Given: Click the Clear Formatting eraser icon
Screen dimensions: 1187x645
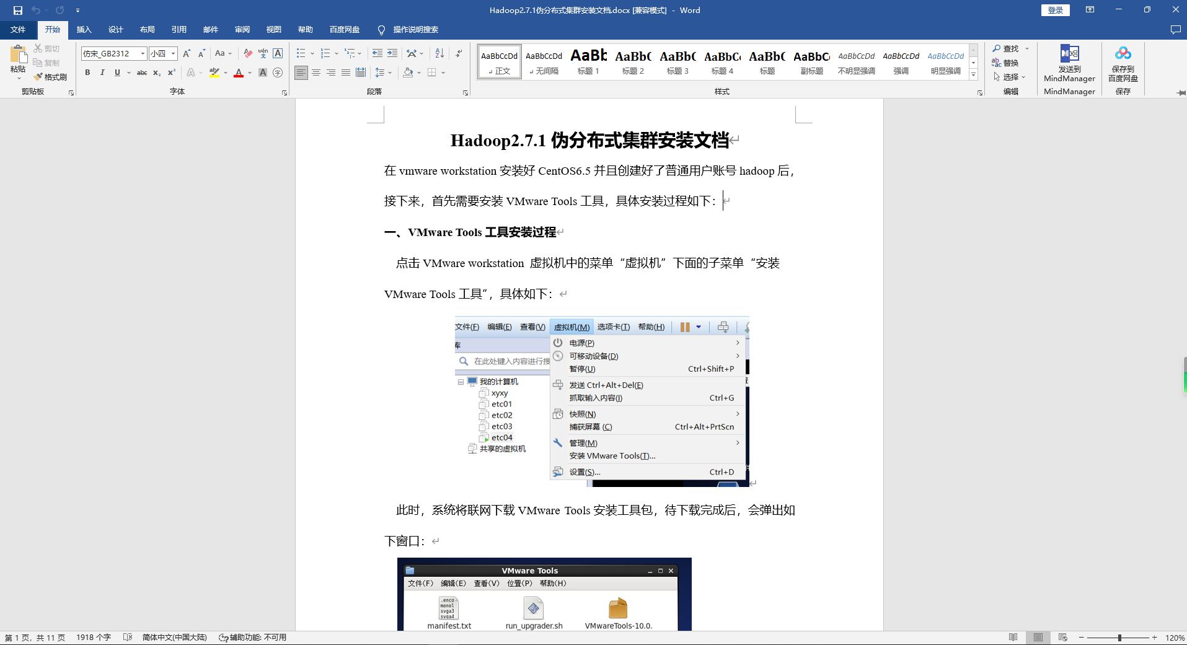Looking at the screenshot, I should pos(248,53).
